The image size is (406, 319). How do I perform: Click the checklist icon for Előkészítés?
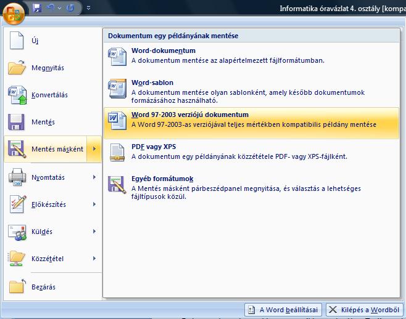click(18, 204)
